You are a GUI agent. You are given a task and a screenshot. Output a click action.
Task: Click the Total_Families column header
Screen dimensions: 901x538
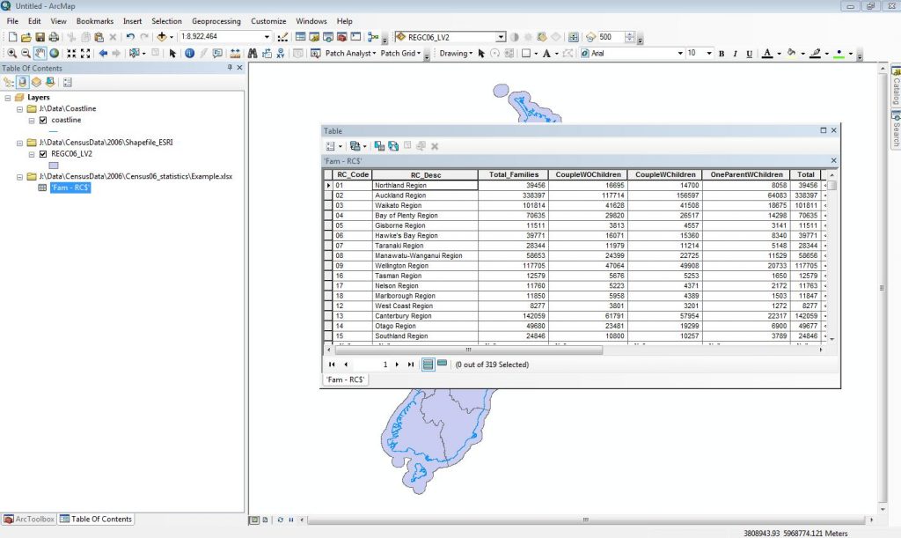coord(513,174)
